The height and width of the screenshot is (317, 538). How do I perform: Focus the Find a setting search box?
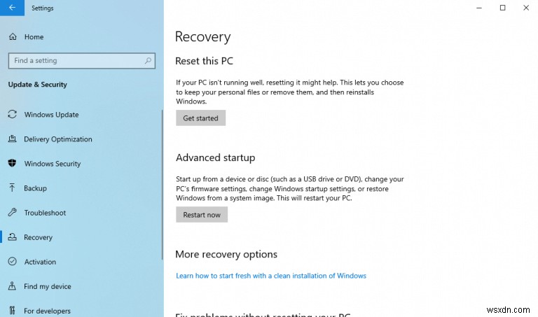point(82,61)
